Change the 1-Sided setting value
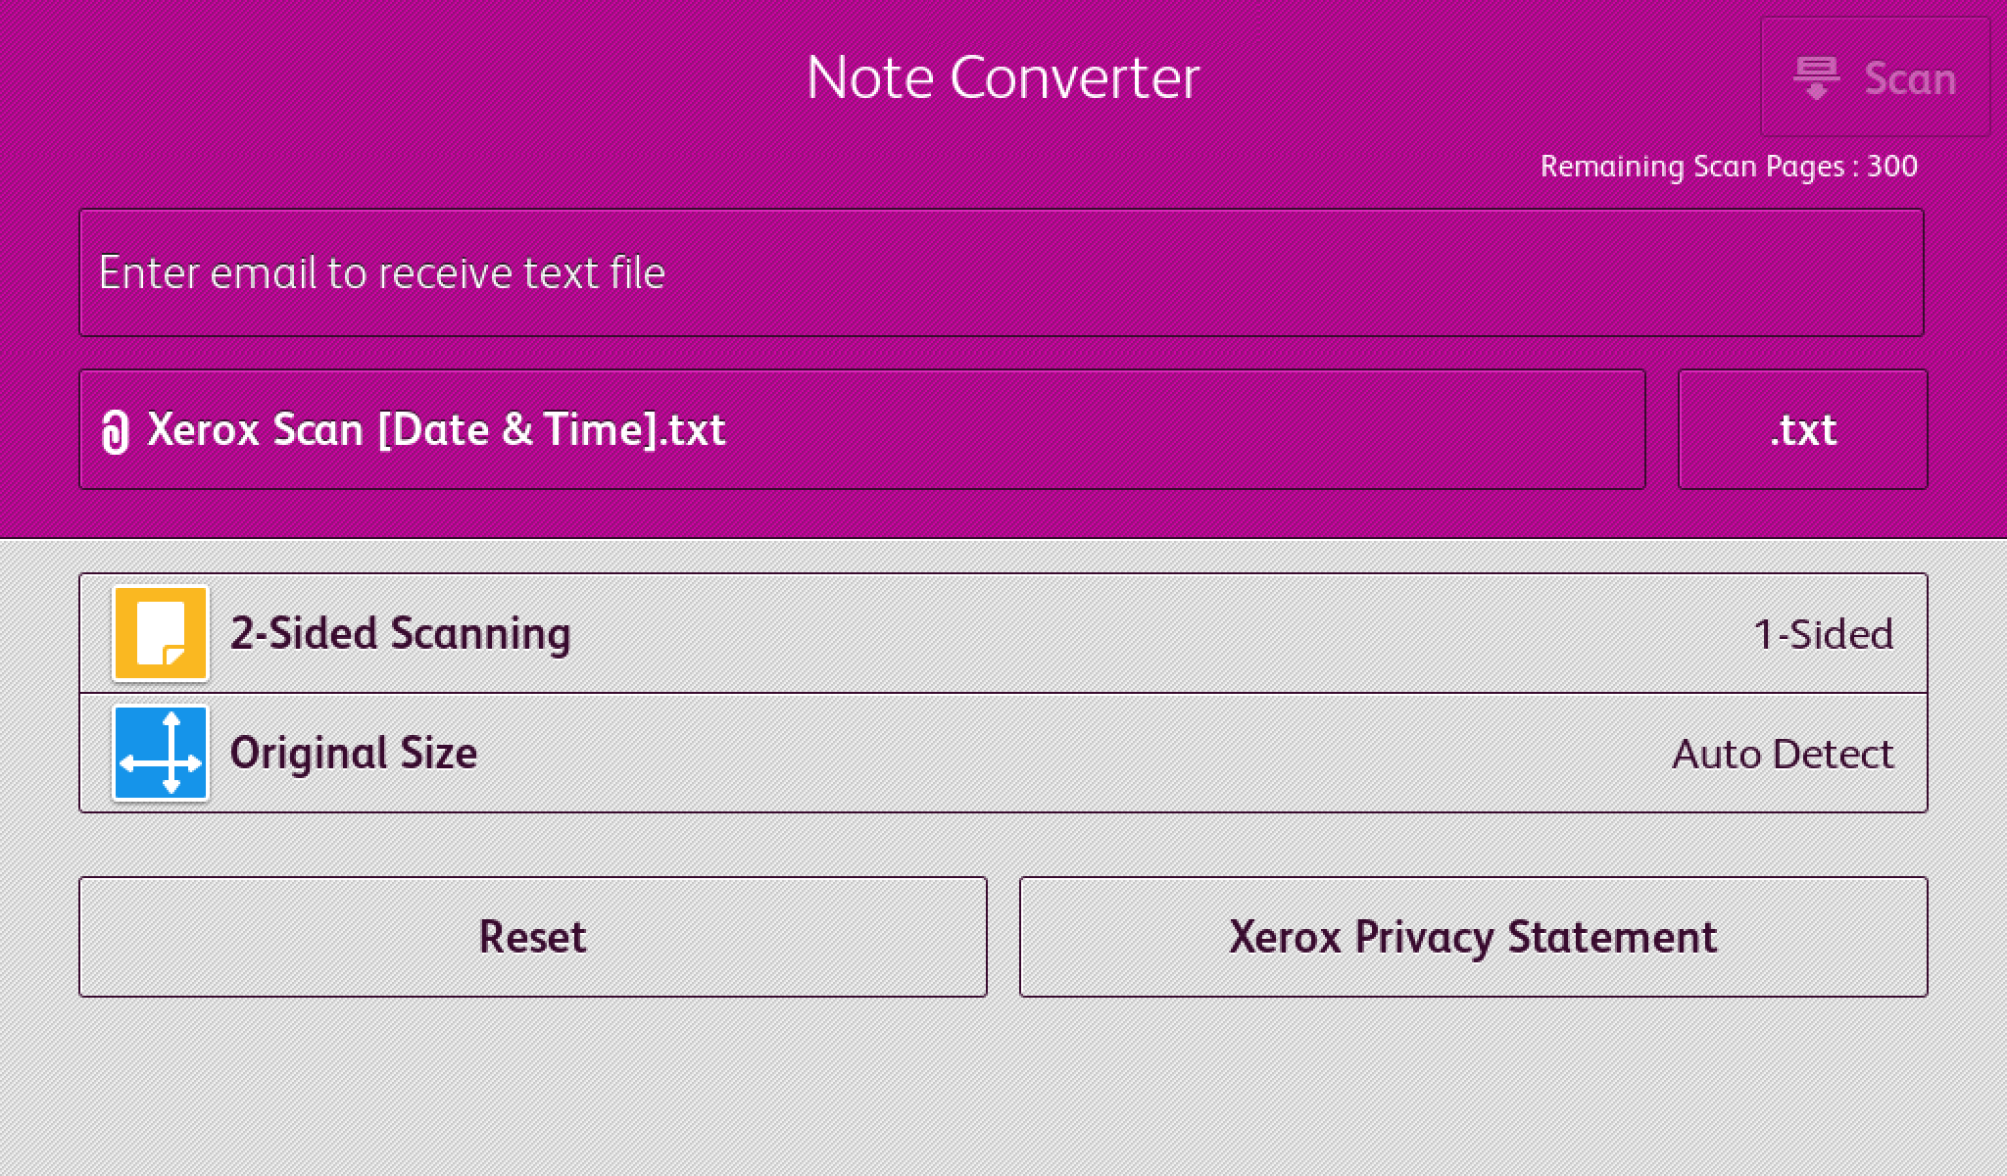 coord(1824,634)
